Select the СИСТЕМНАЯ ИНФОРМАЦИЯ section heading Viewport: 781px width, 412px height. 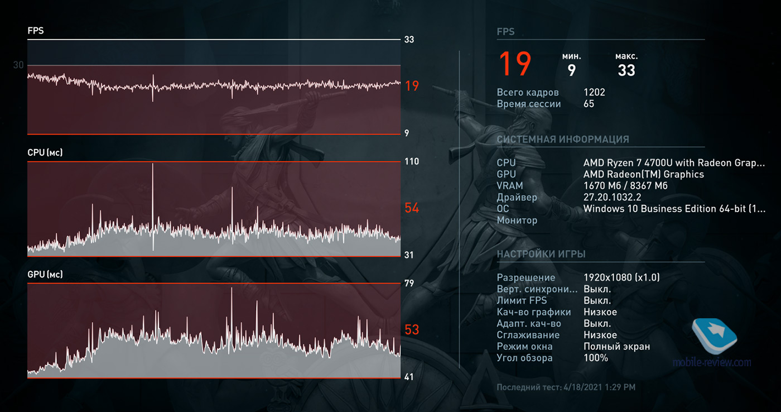coord(563,140)
